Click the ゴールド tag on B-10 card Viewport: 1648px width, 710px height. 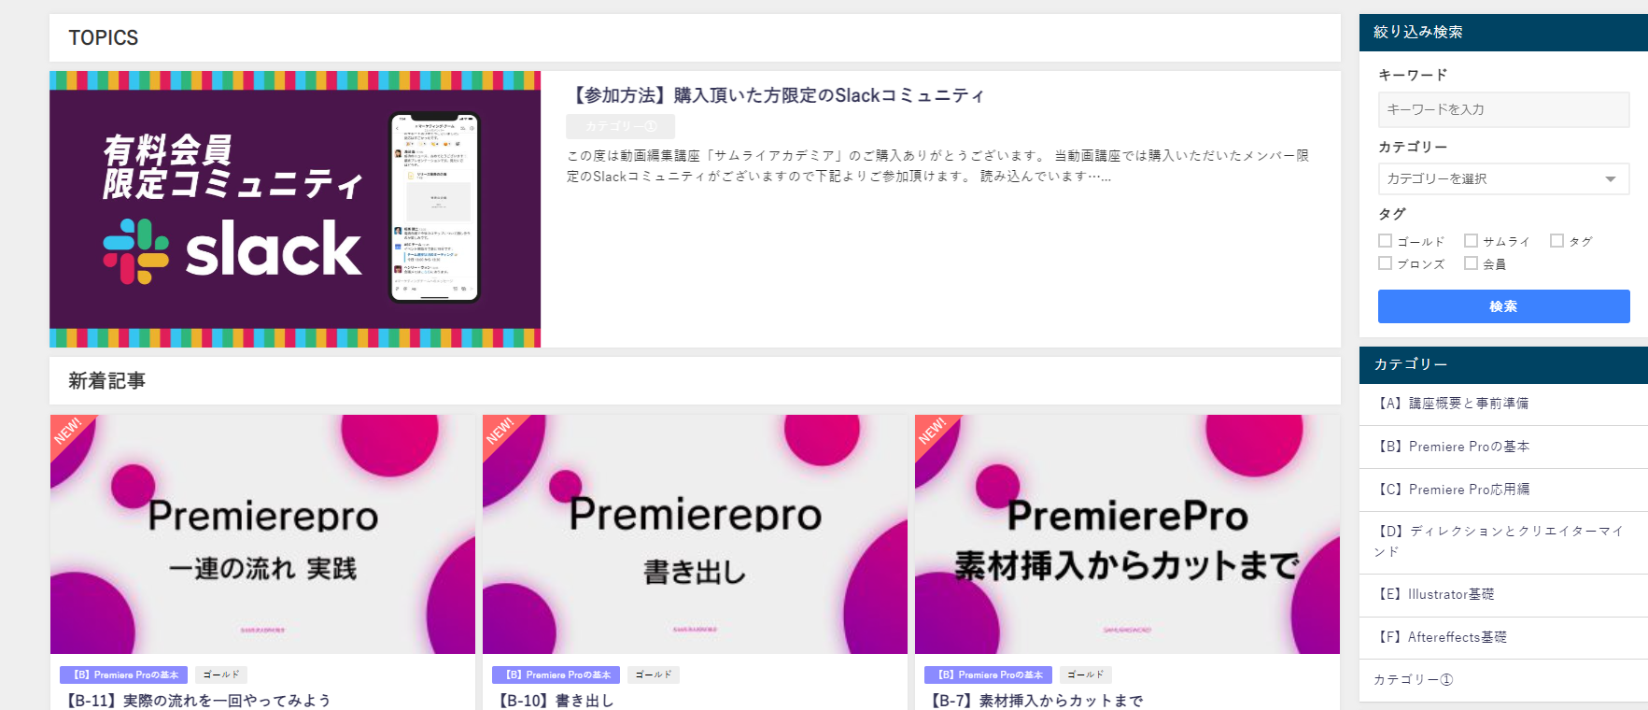(x=654, y=674)
